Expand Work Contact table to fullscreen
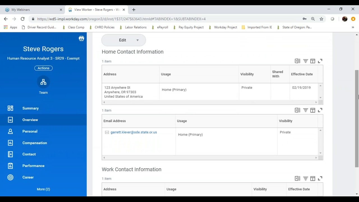This screenshot has height=202, width=359. pyautogui.click(x=320, y=178)
